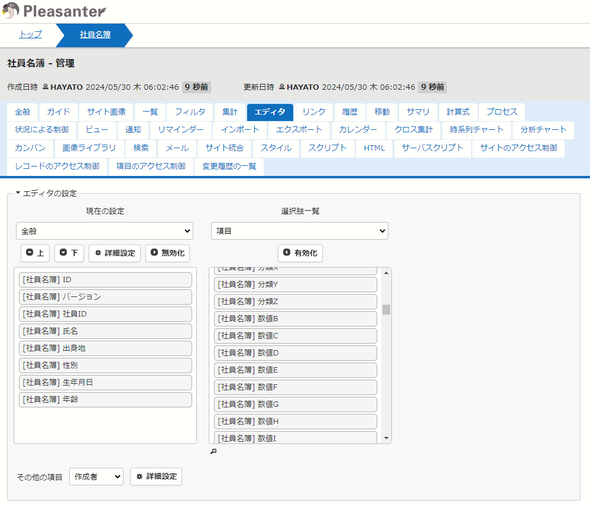The width and height of the screenshot is (590, 506).
Task: Open 詳細設定 for selected current item
Action: point(115,253)
